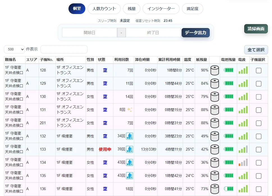Click the toilet paper roll icon for unit 131

coord(214,110)
